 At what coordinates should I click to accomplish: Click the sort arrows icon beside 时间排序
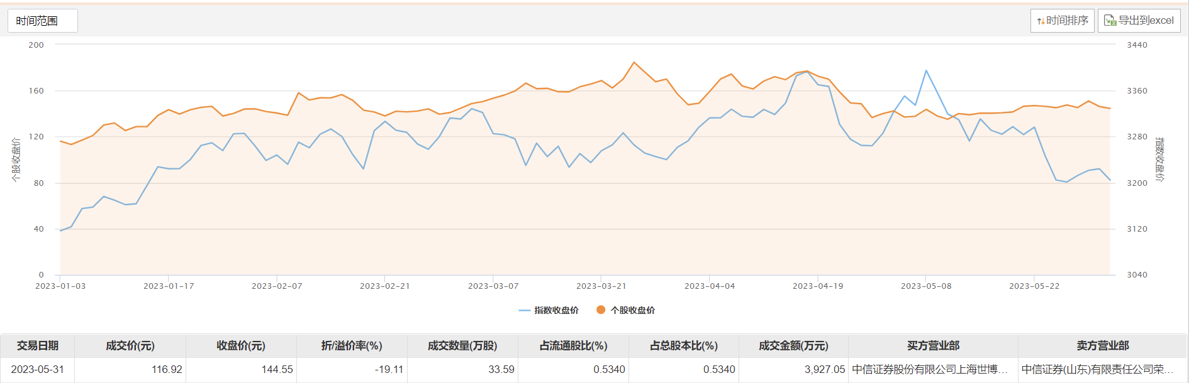click(1041, 21)
